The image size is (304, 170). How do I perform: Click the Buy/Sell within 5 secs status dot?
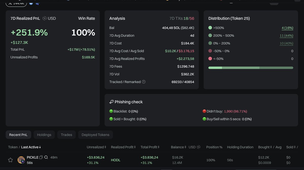pyautogui.click(x=204, y=119)
